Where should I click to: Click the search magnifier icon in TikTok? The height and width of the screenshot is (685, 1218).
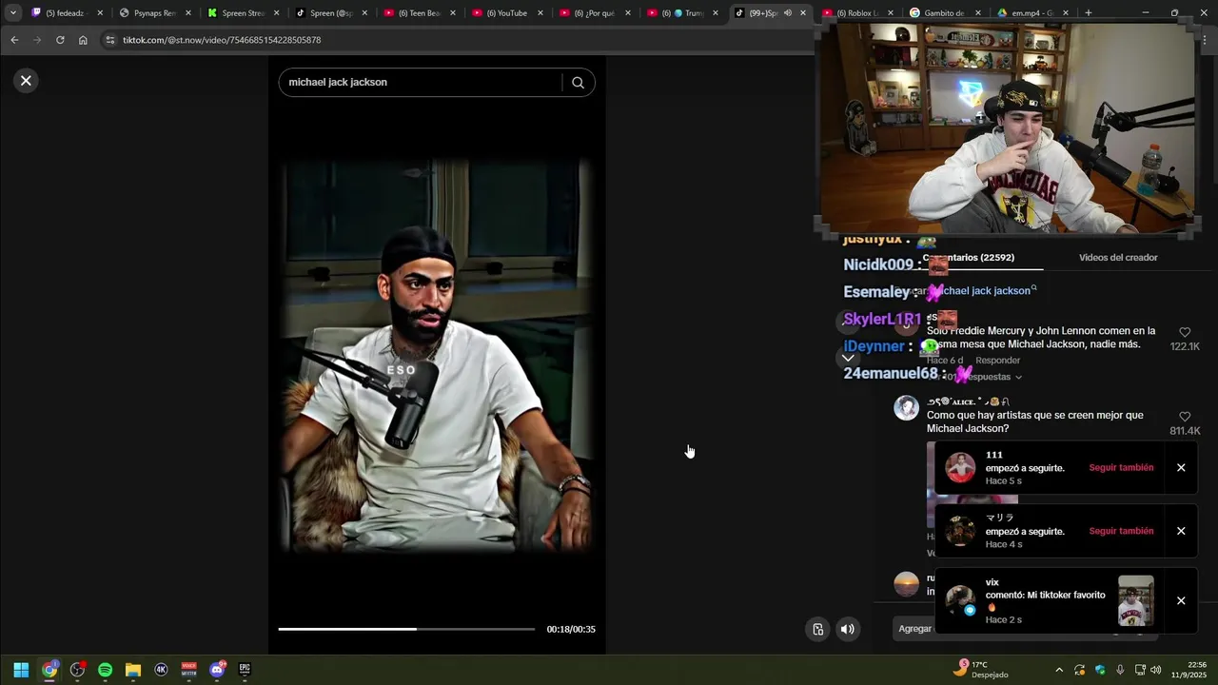tap(578, 83)
